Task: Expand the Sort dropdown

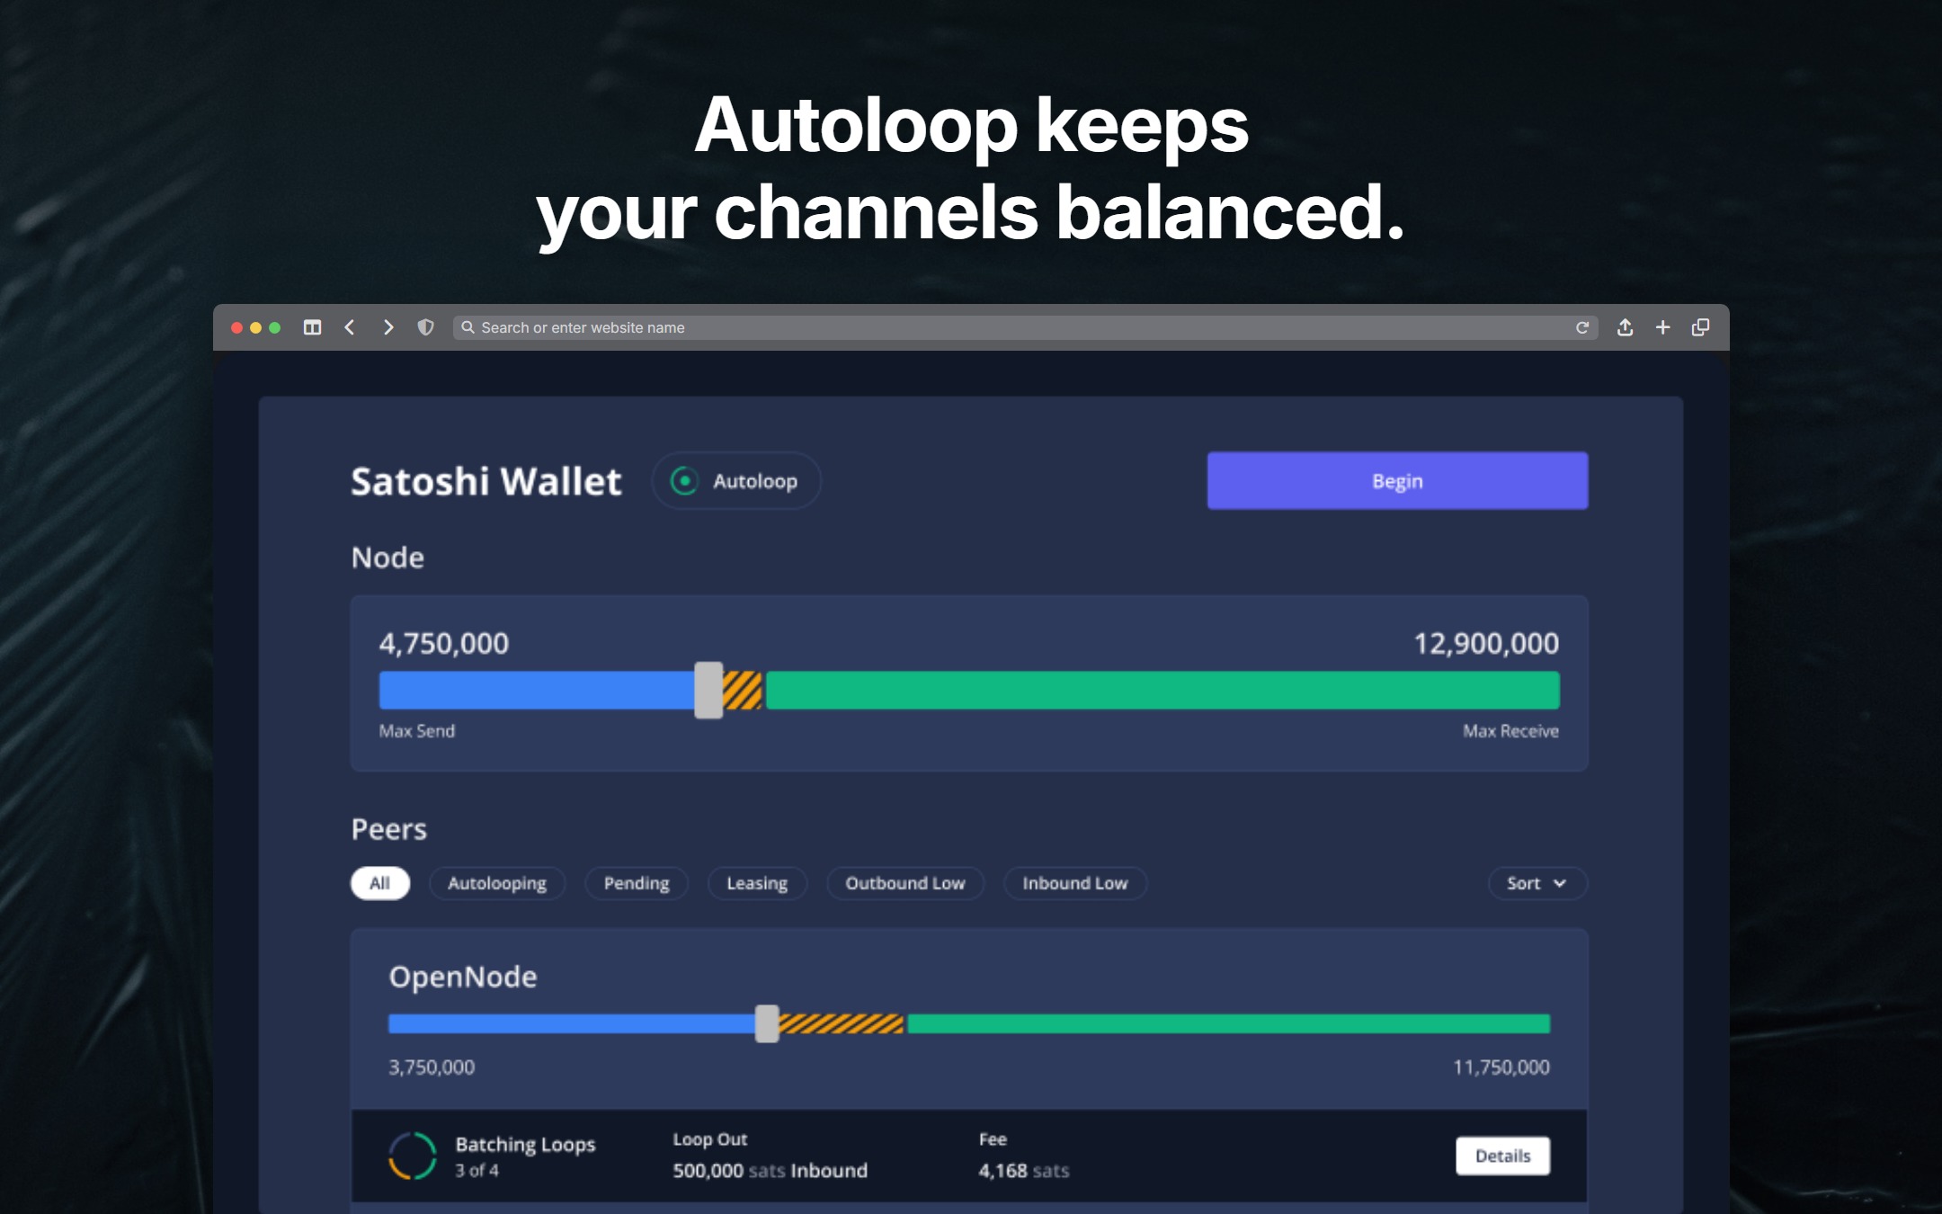Action: (1537, 883)
